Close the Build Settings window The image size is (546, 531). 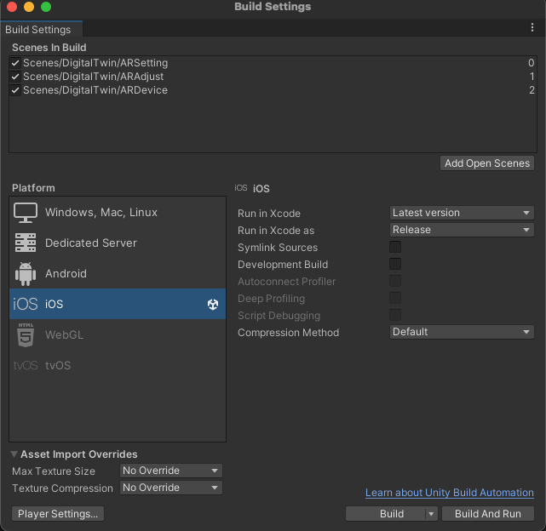11,7
